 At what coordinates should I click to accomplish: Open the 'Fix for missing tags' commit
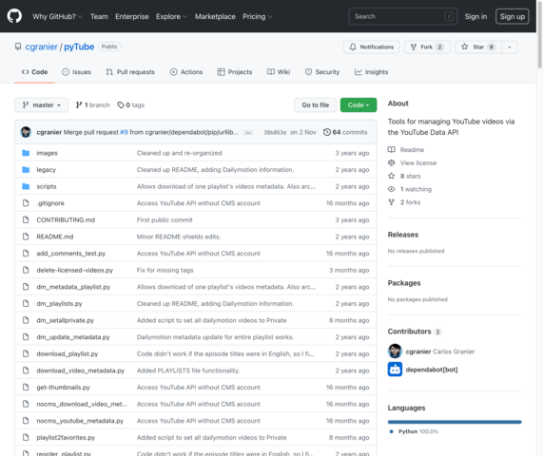(x=165, y=270)
